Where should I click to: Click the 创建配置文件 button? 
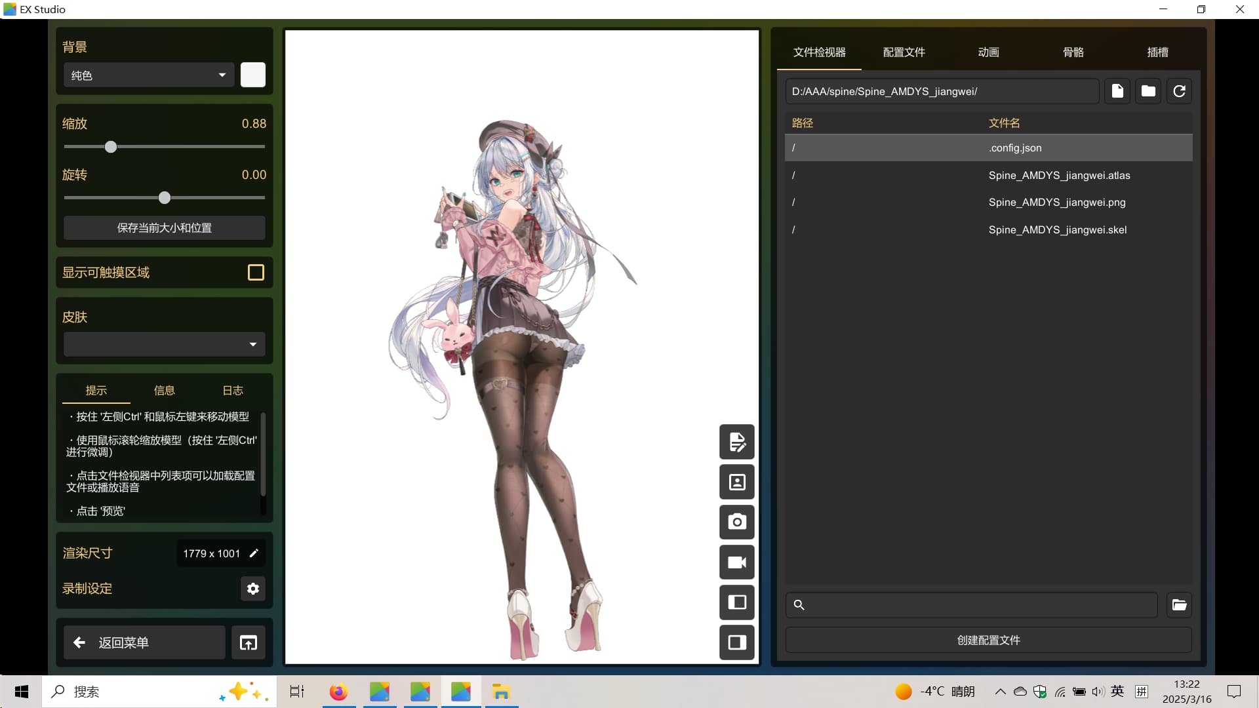click(x=988, y=640)
